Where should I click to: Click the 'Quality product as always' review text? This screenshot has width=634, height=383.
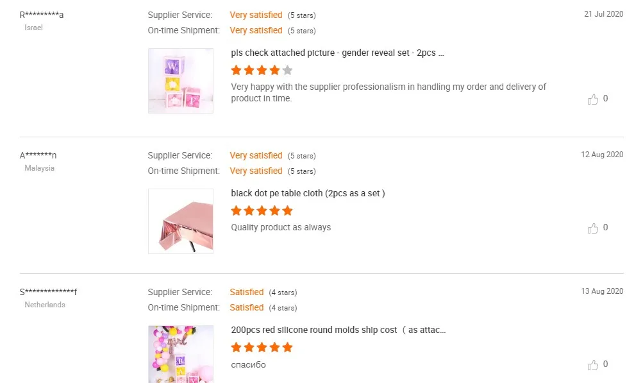pos(281,227)
